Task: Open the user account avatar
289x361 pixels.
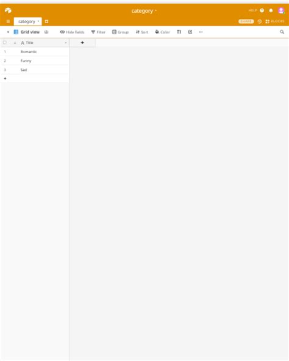Action: [281, 10]
